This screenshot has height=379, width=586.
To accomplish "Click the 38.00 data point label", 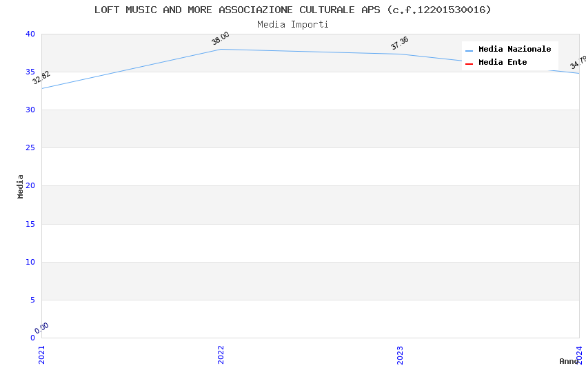I will (221, 39).
